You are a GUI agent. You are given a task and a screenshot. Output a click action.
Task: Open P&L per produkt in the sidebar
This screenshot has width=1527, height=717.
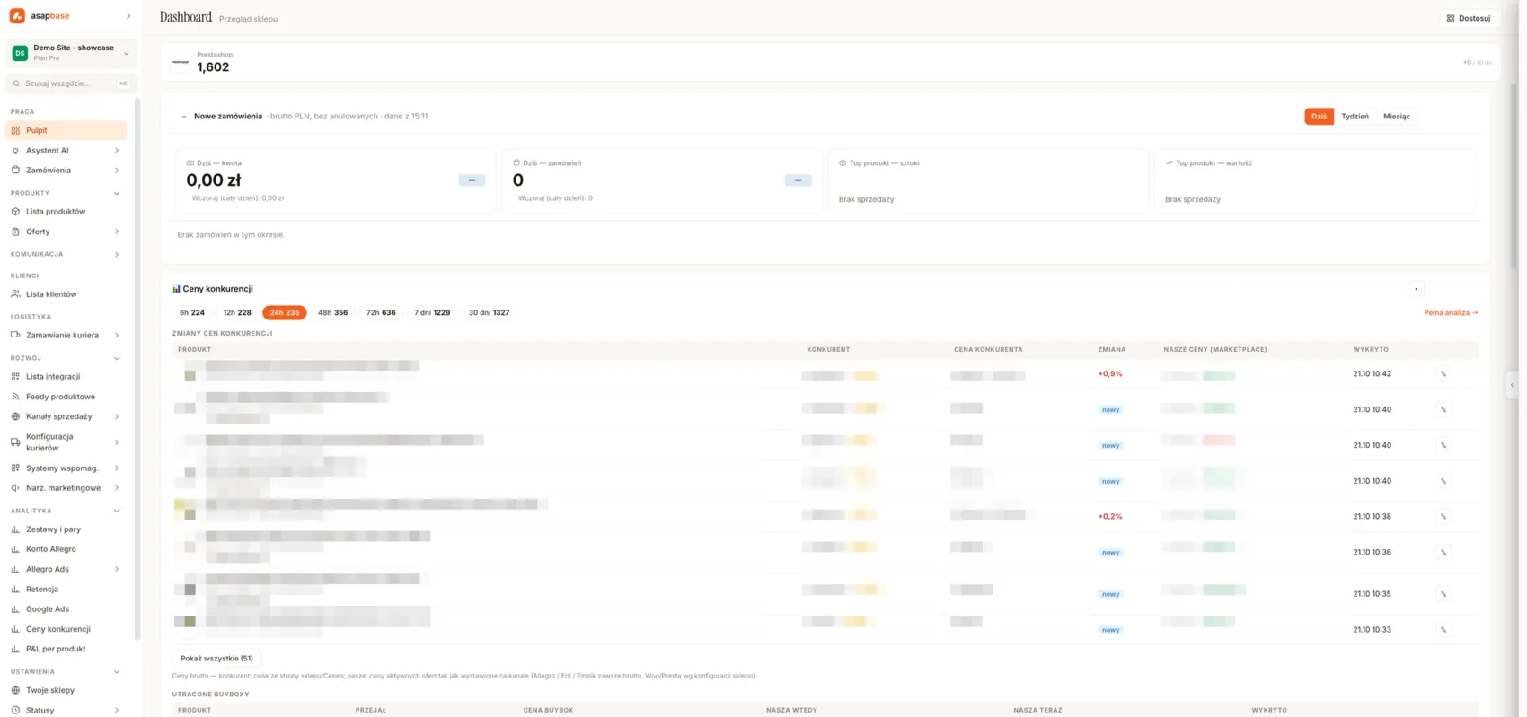(56, 650)
